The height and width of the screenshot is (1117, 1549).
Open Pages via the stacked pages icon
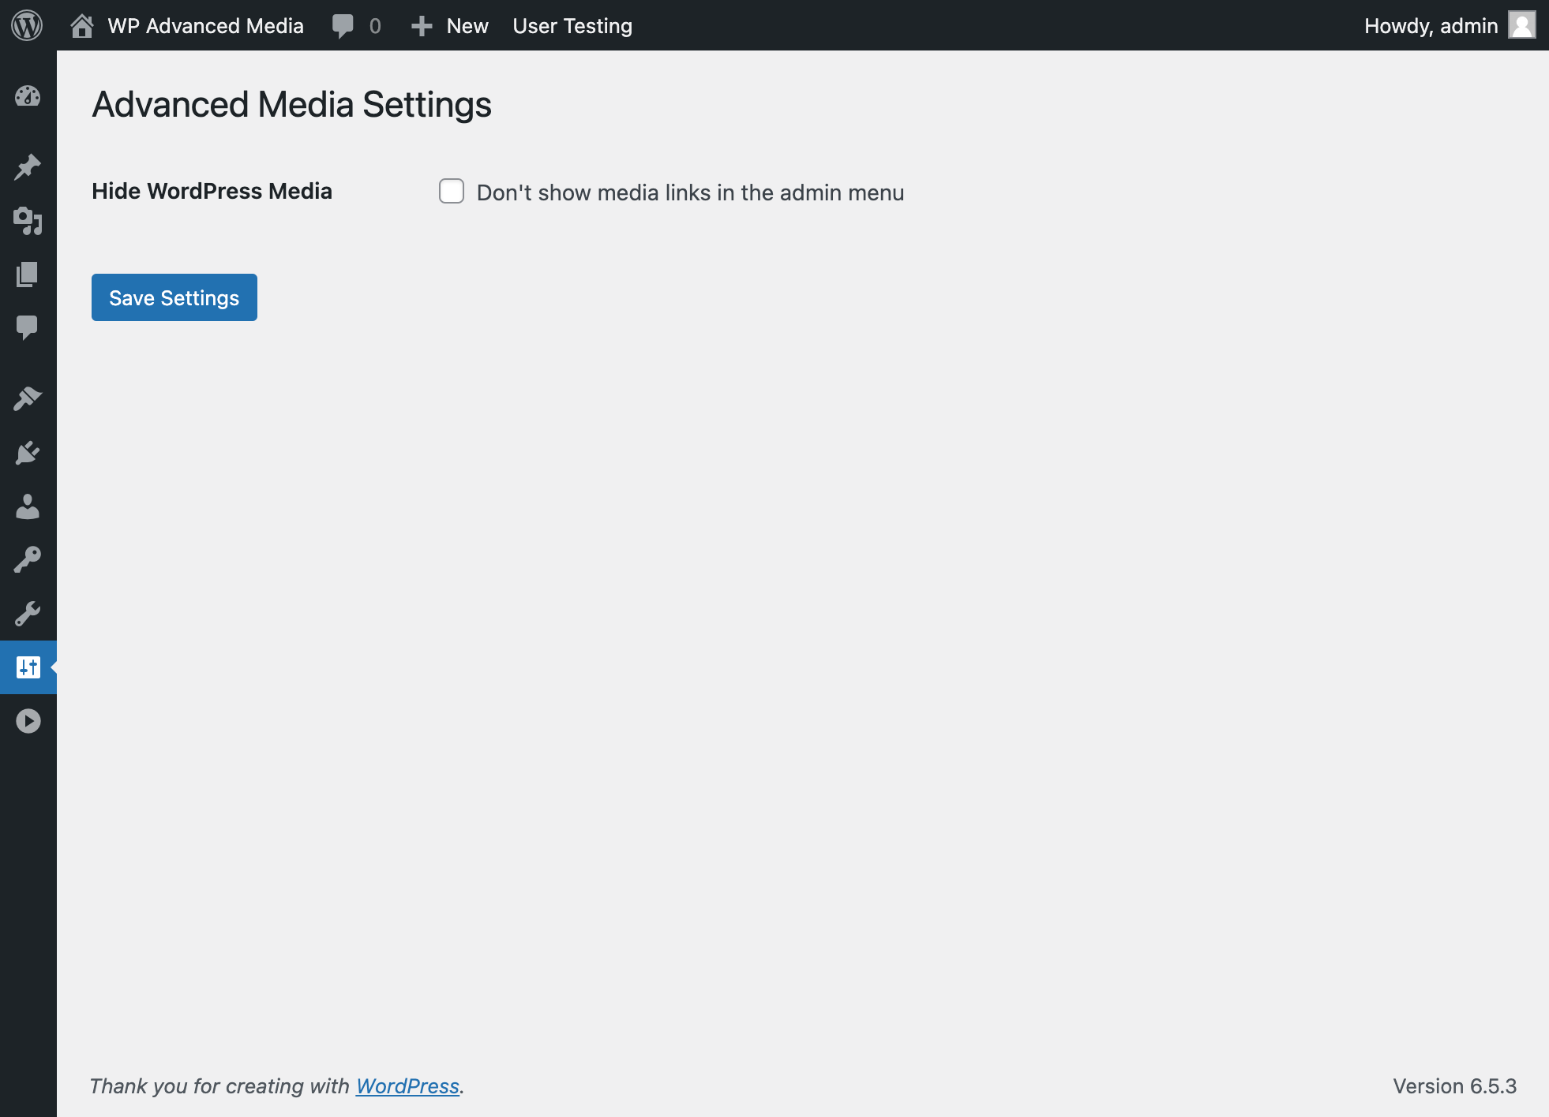pos(28,275)
